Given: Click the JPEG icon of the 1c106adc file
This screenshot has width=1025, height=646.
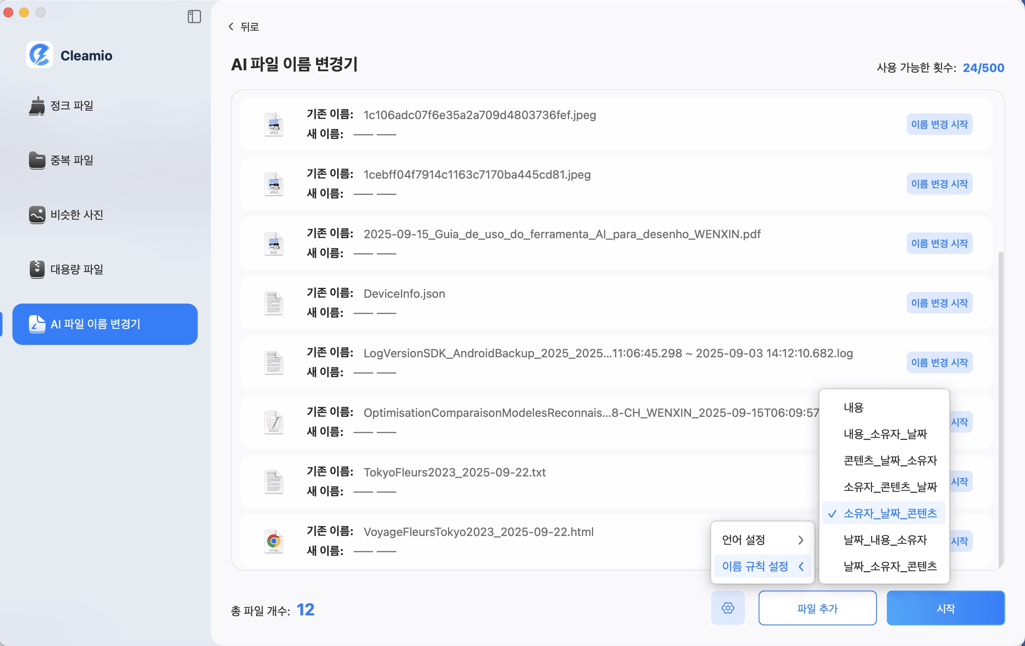Looking at the screenshot, I should point(274,124).
